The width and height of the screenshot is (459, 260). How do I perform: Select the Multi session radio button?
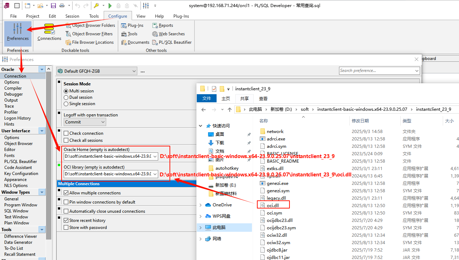point(66,91)
